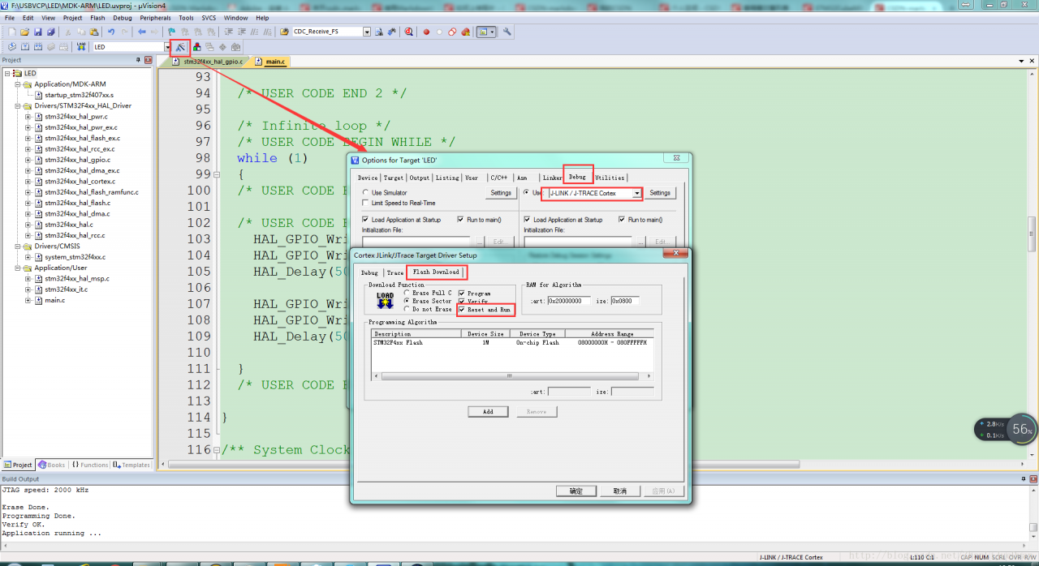Click the 确定 OK button
The height and width of the screenshot is (566, 1039).
pos(576,491)
